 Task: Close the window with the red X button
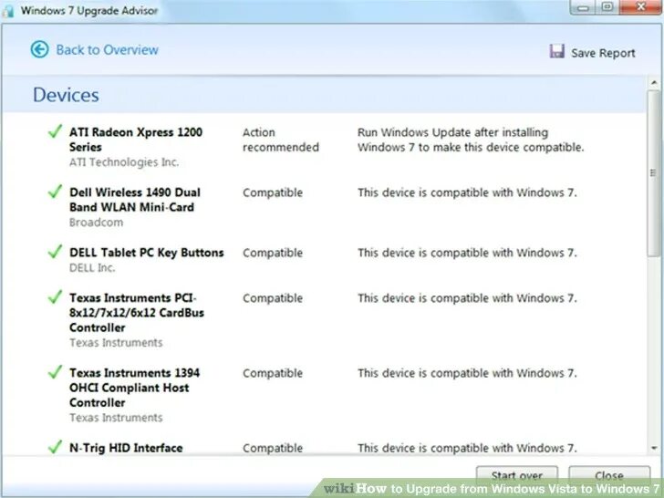pos(640,6)
